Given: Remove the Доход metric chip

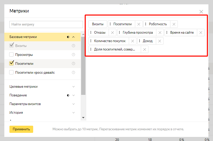Looking at the screenshot, I should 159,41.
